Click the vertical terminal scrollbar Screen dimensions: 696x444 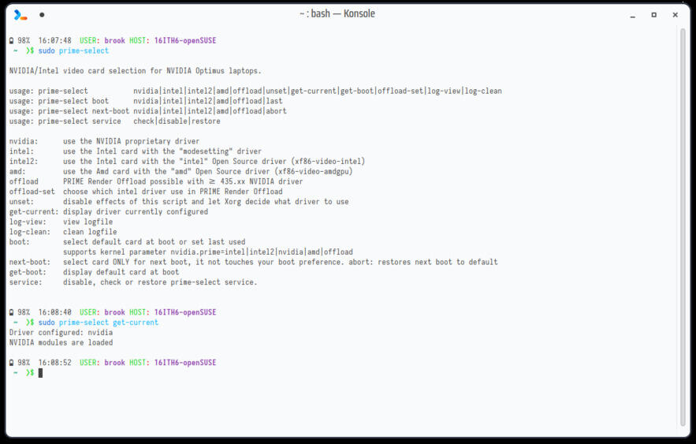683,226
